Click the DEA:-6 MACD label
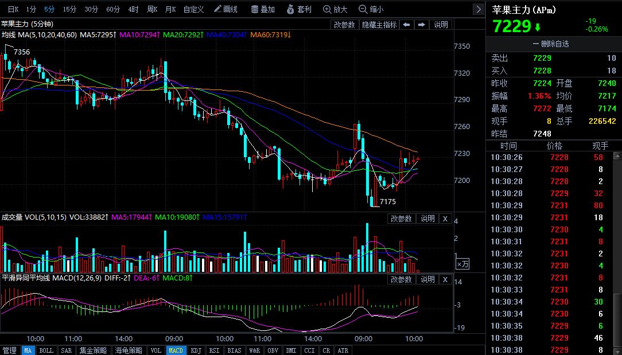 (146, 278)
